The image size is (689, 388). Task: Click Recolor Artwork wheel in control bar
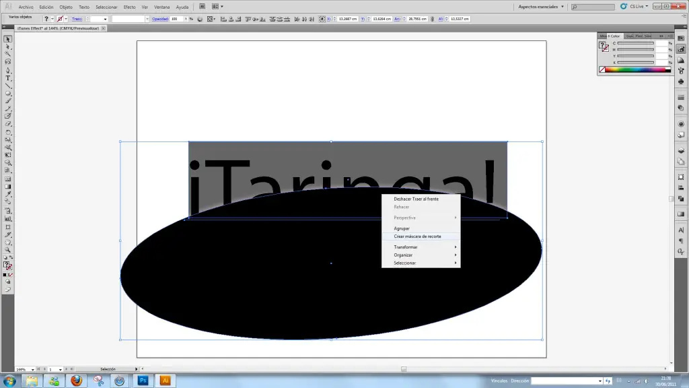(200, 19)
